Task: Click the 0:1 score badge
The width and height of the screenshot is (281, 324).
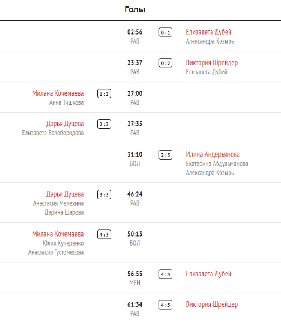Action: pos(165,32)
